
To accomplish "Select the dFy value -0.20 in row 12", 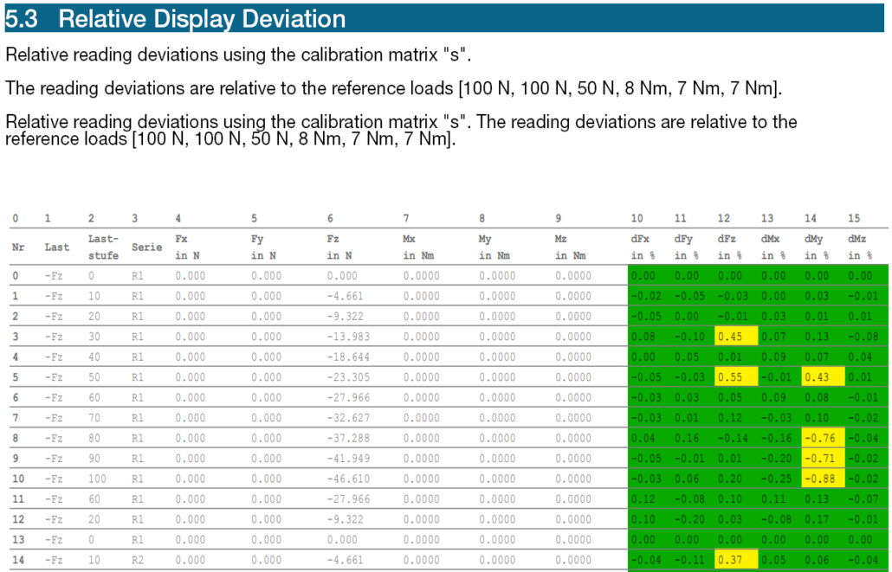I will 689,519.
